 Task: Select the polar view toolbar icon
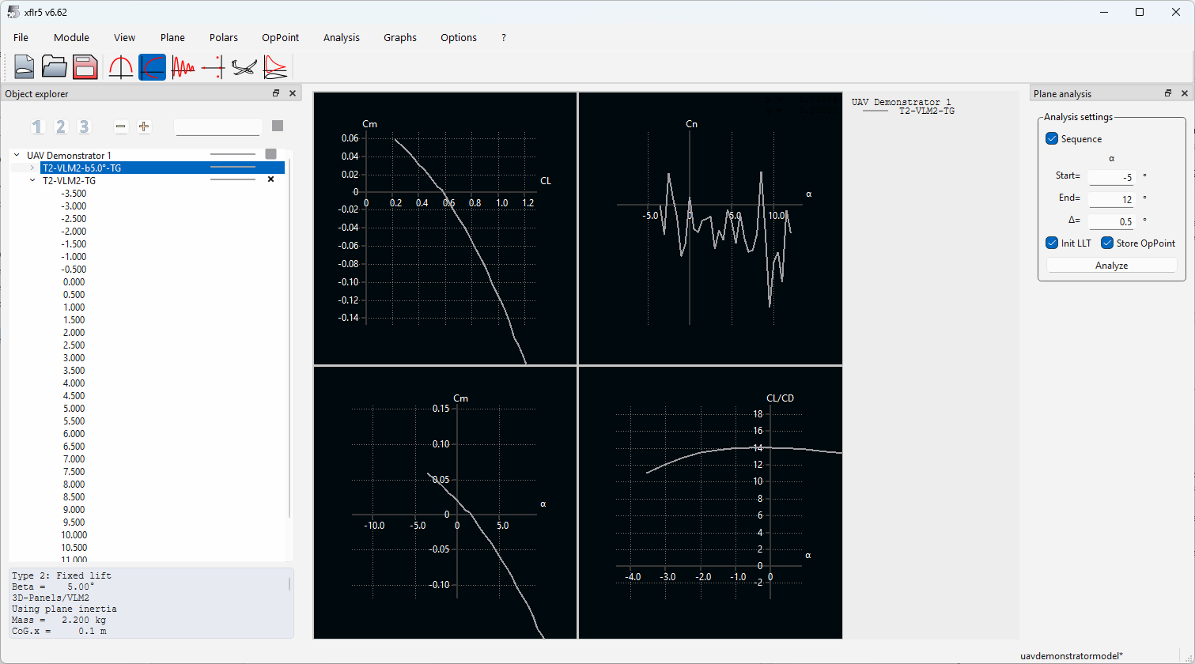click(x=152, y=67)
